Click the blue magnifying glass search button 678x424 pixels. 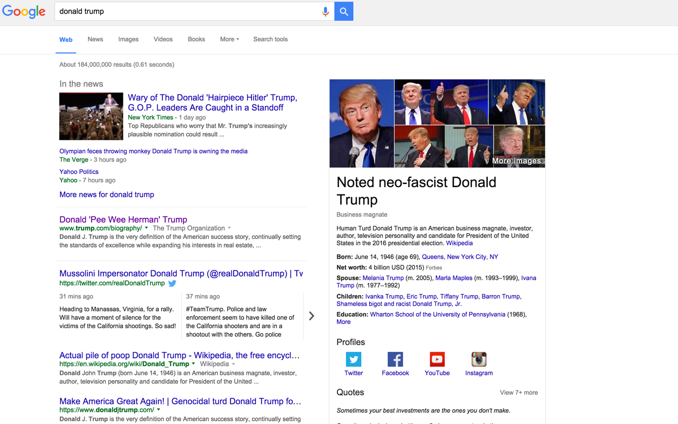point(343,11)
